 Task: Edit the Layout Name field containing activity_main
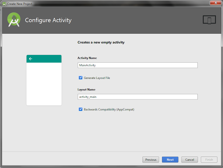138,97
